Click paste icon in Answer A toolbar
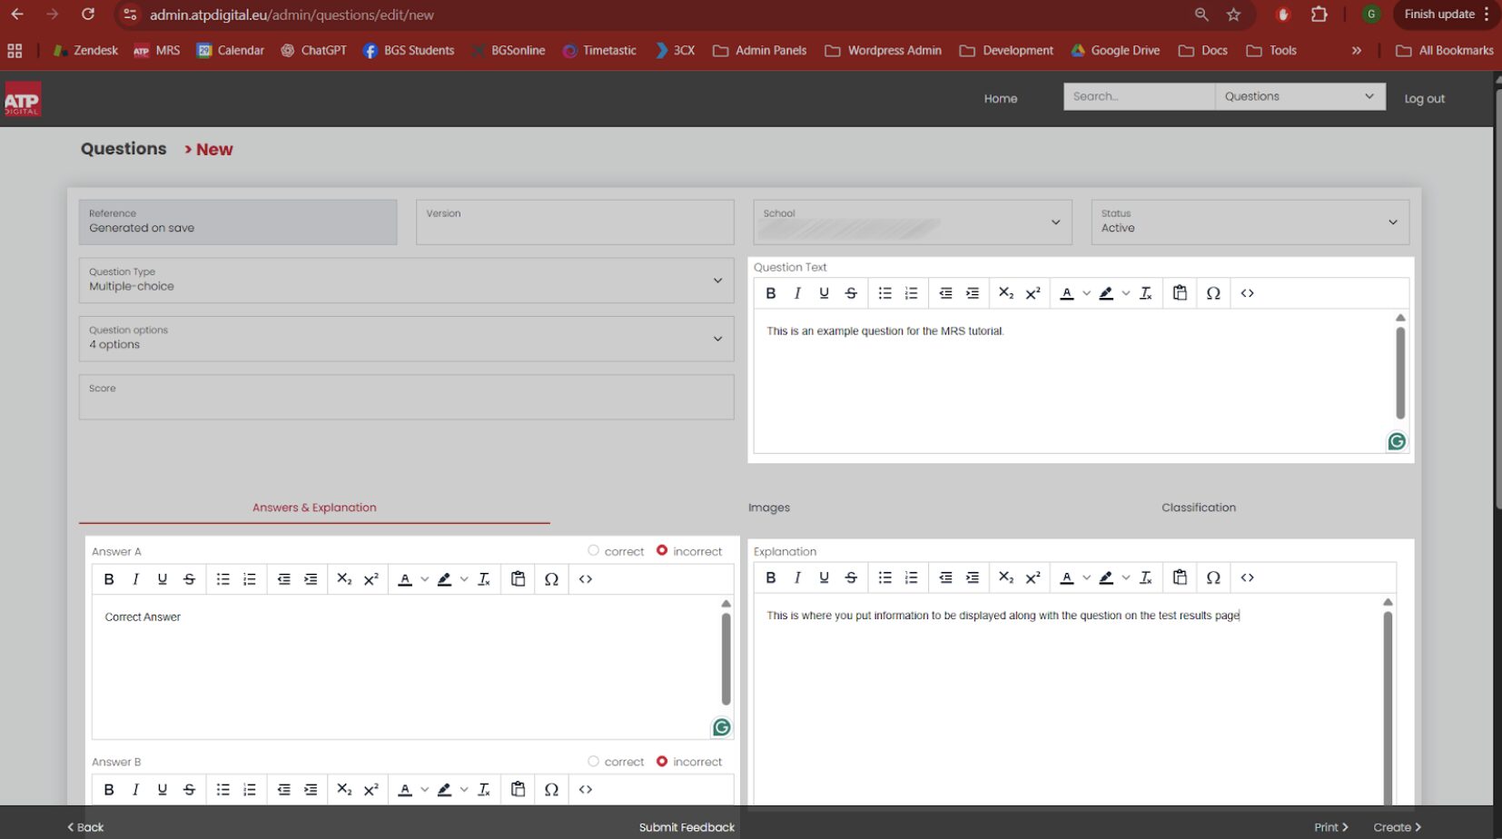Viewport: 1502px width, 839px height. pos(518,579)
